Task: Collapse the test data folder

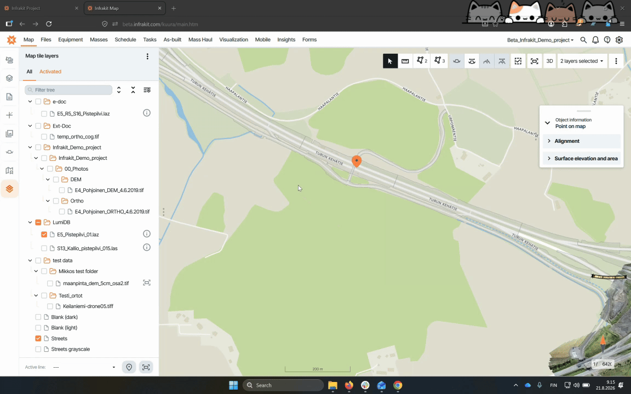Action: pyautogui.click(x=30, y=260)
